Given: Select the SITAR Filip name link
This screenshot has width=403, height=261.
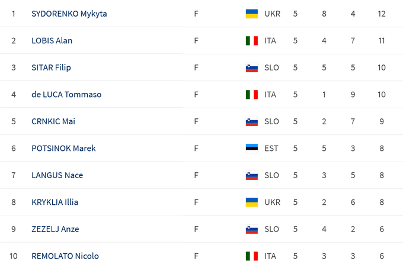Looking at the screenshot, I should 51,67.
